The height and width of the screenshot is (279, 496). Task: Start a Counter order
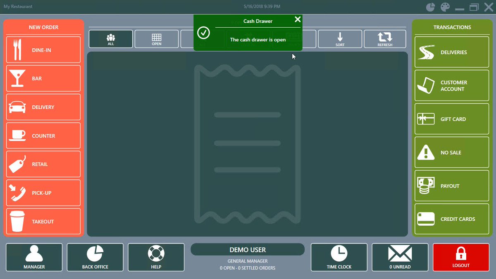coord(43,136)
